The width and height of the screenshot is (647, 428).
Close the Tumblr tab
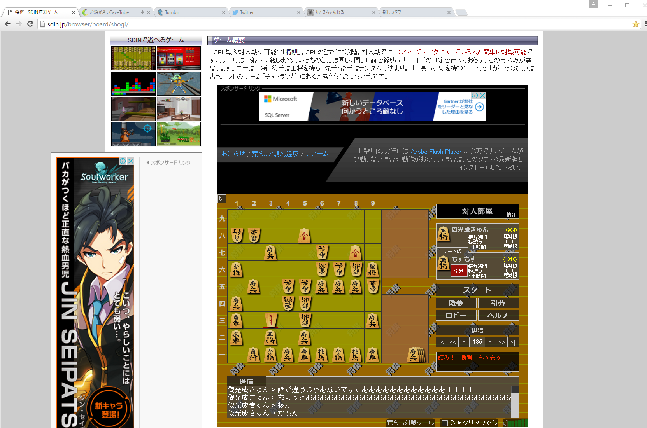pyautogui.click(x=224, y=12)
